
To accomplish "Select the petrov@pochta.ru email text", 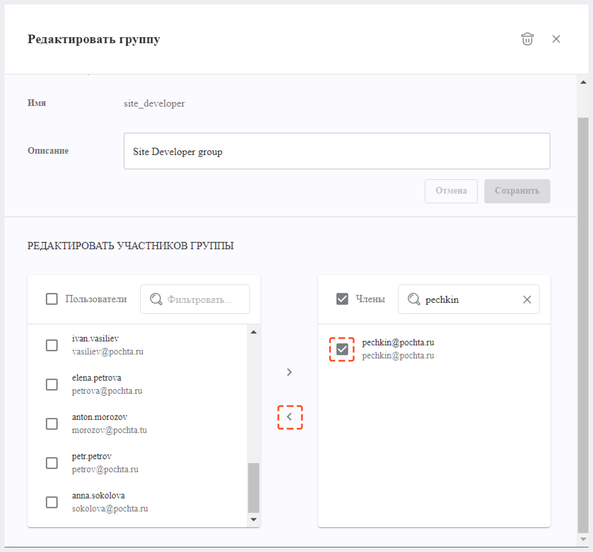I will [x=105, y=470].
